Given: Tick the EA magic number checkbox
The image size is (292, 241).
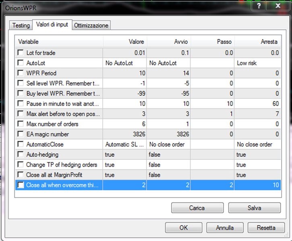Looking at the screenshot, I should [21, 134].
